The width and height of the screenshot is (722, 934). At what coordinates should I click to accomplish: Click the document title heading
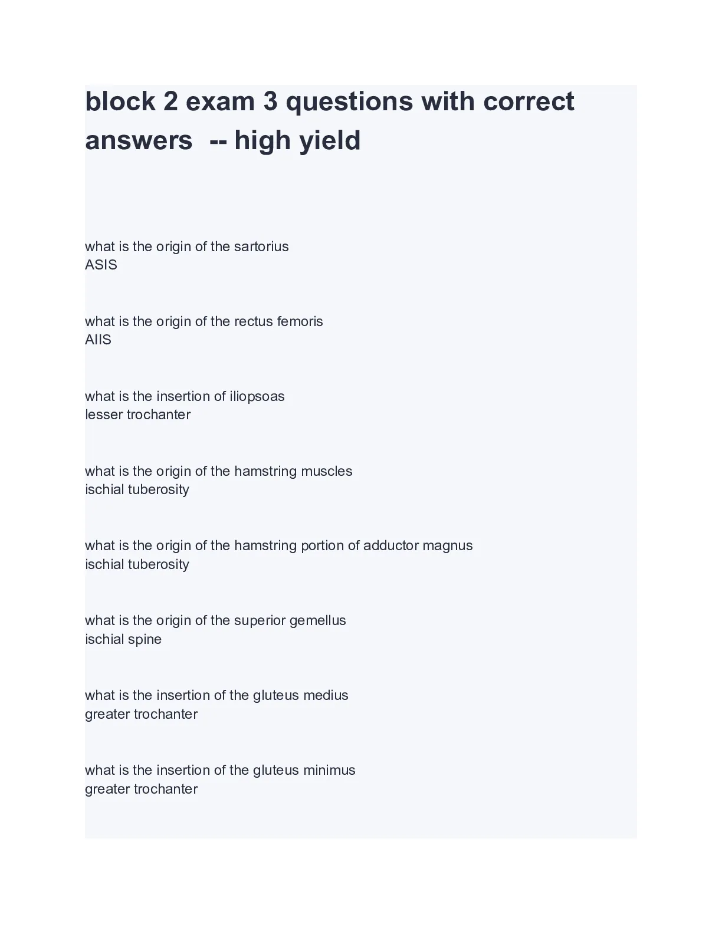coord(330,121)
